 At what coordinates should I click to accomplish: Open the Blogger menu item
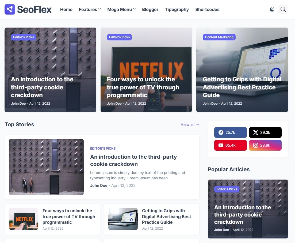click(150, 9)
